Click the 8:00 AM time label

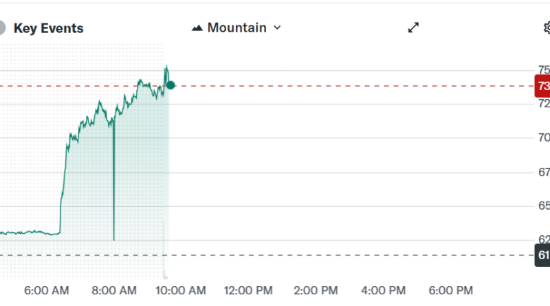(113, 290)
